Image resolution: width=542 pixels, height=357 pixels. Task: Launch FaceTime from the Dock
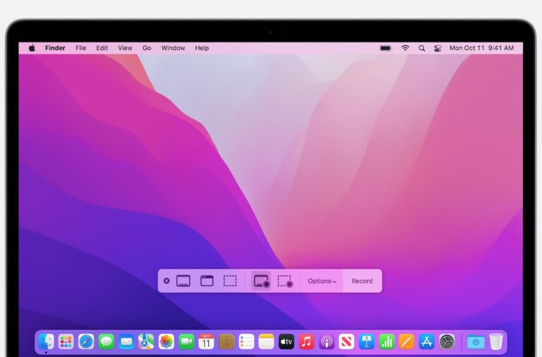point(186,341)
